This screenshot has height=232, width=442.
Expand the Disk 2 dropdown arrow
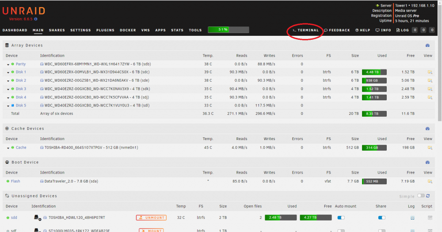pos(8,81)
